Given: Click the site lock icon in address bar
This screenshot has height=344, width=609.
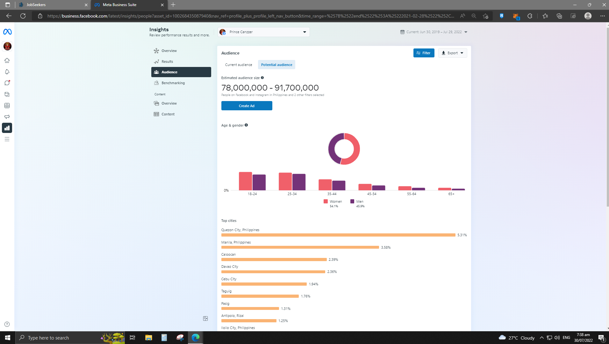Looking at the screenshot, I should click(x=40, y=16).
